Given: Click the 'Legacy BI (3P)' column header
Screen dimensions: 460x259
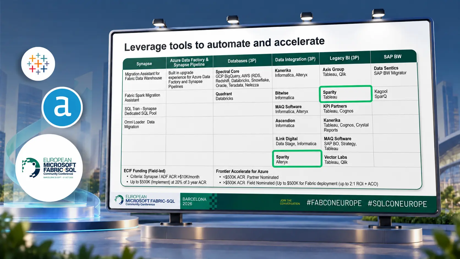Looking at the screenshot, I should point(344,58).
